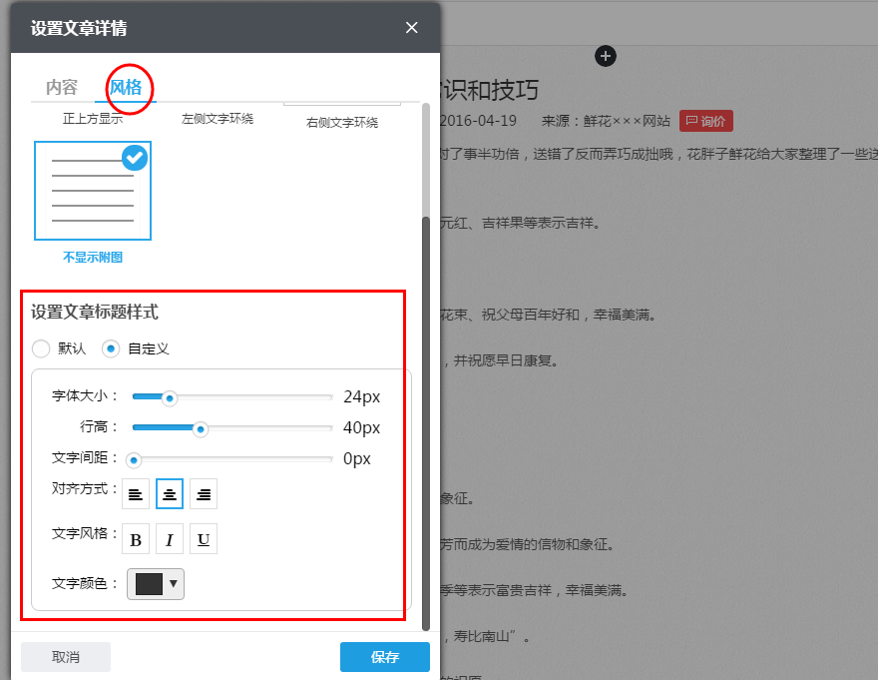Image resolution: width=878 pixels, height=680 pixels.
Task: Click the plus icon above the article preview
Action: [x=606, y=57]
